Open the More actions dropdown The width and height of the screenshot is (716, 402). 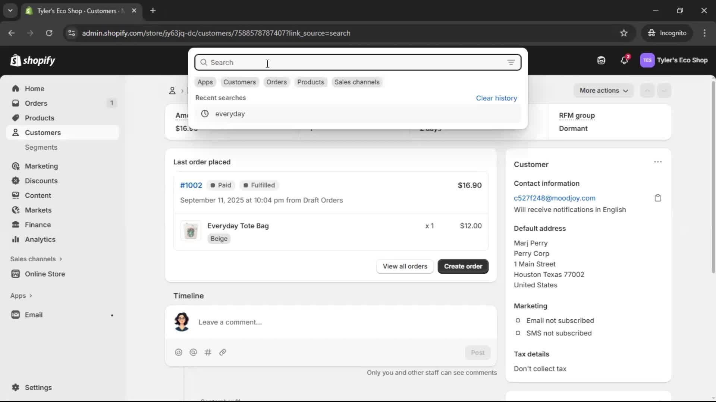(x=603, y=90)
